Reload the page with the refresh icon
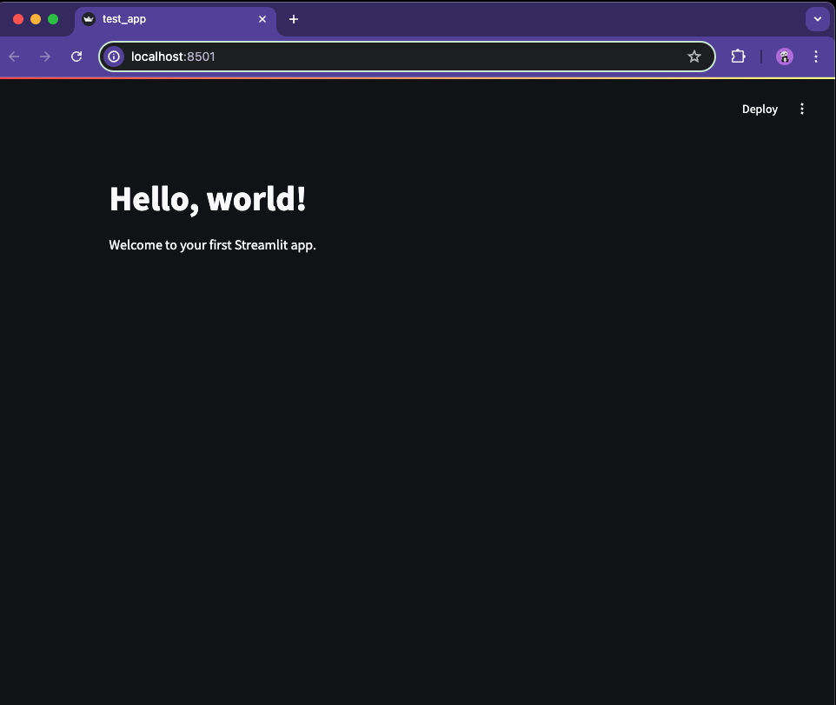 click(76, 57)
